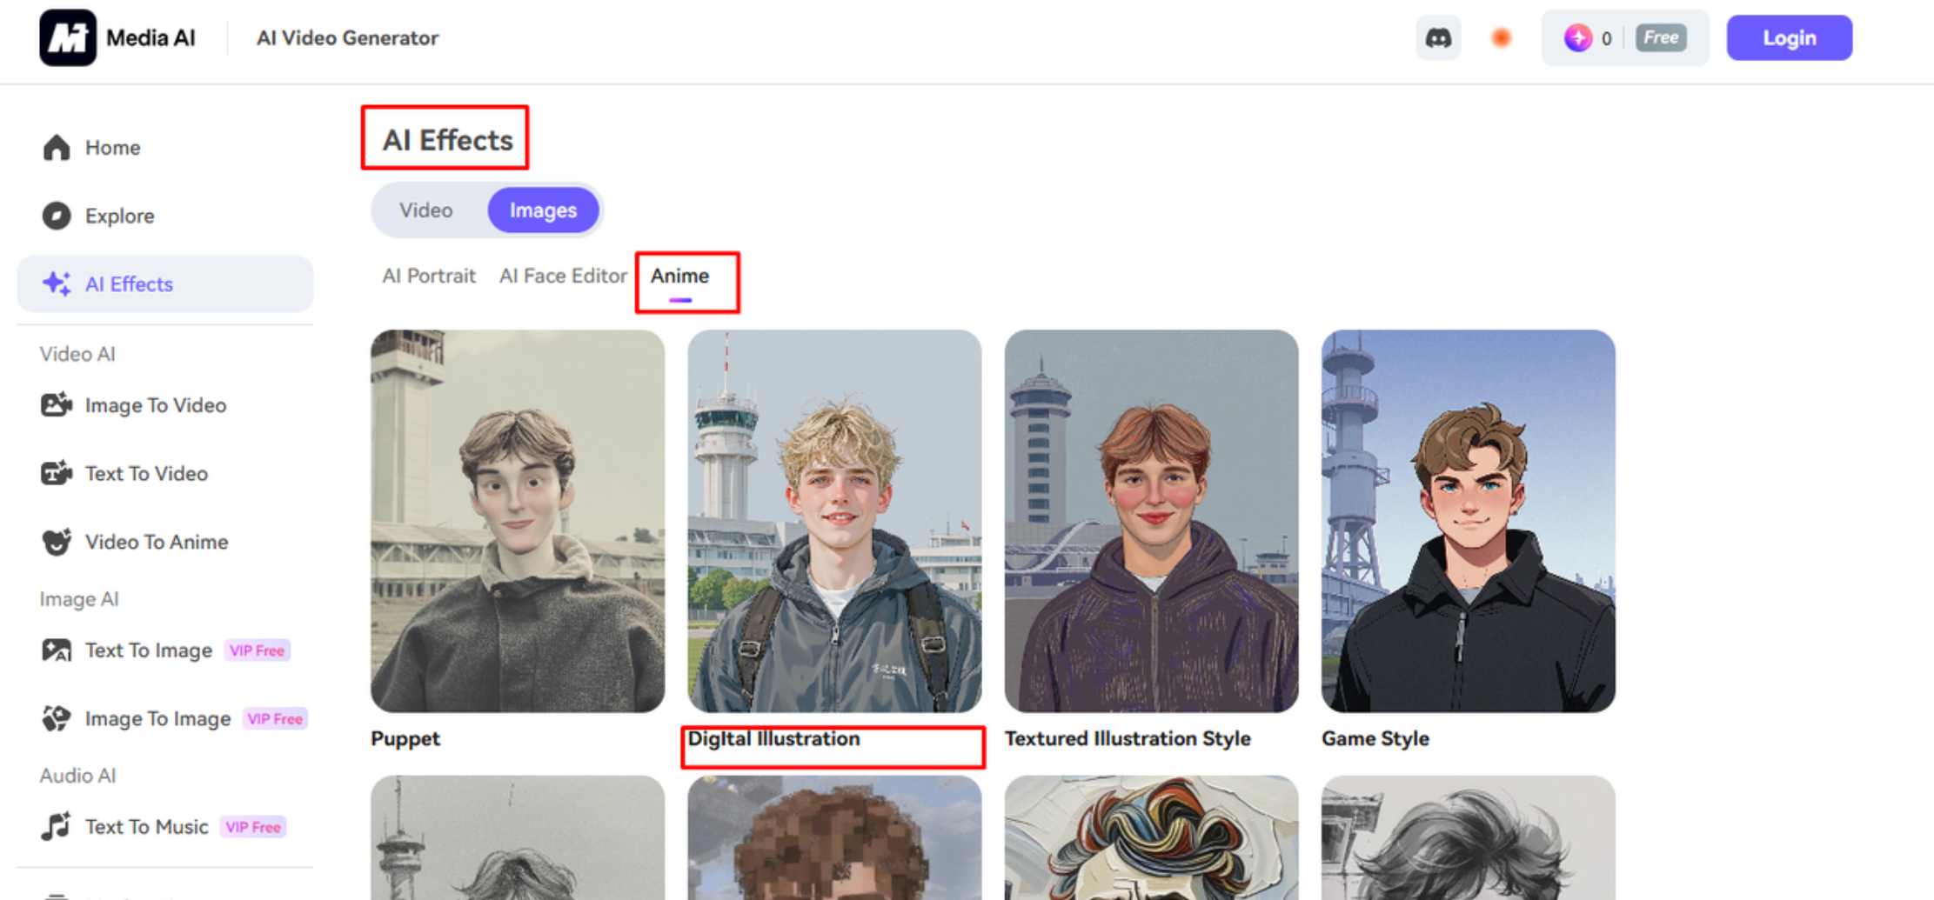Image resolution: width=1934 pixels, height=900 pixels.
Task: Open Image To Video from sidebar
Action: click(155, 405)
